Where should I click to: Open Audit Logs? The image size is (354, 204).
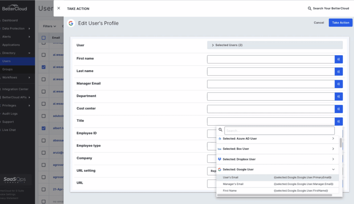pyautogui.click(x=10, y=114)
